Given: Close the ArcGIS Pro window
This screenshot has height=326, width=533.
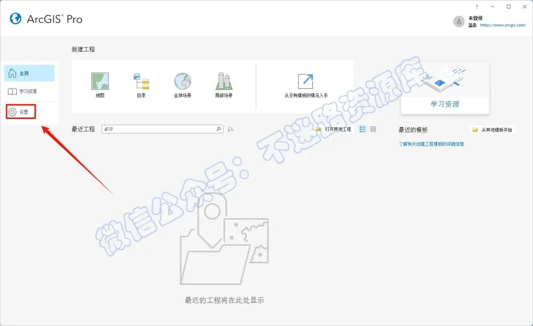Looking at the screenshot, I should (x=525, y=6).
